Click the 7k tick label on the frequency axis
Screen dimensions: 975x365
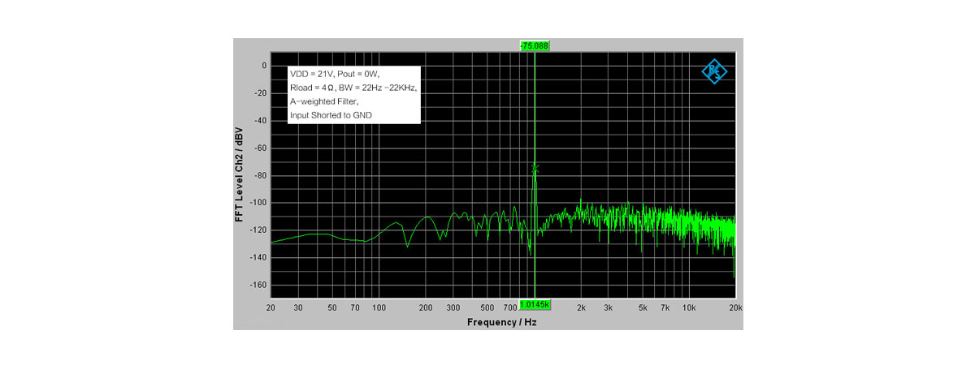(x=665, y=309)
